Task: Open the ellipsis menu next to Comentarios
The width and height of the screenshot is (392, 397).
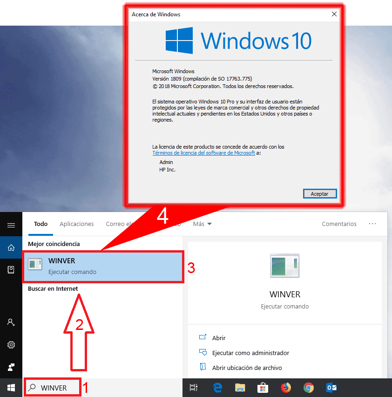Action: click(372, 224)
